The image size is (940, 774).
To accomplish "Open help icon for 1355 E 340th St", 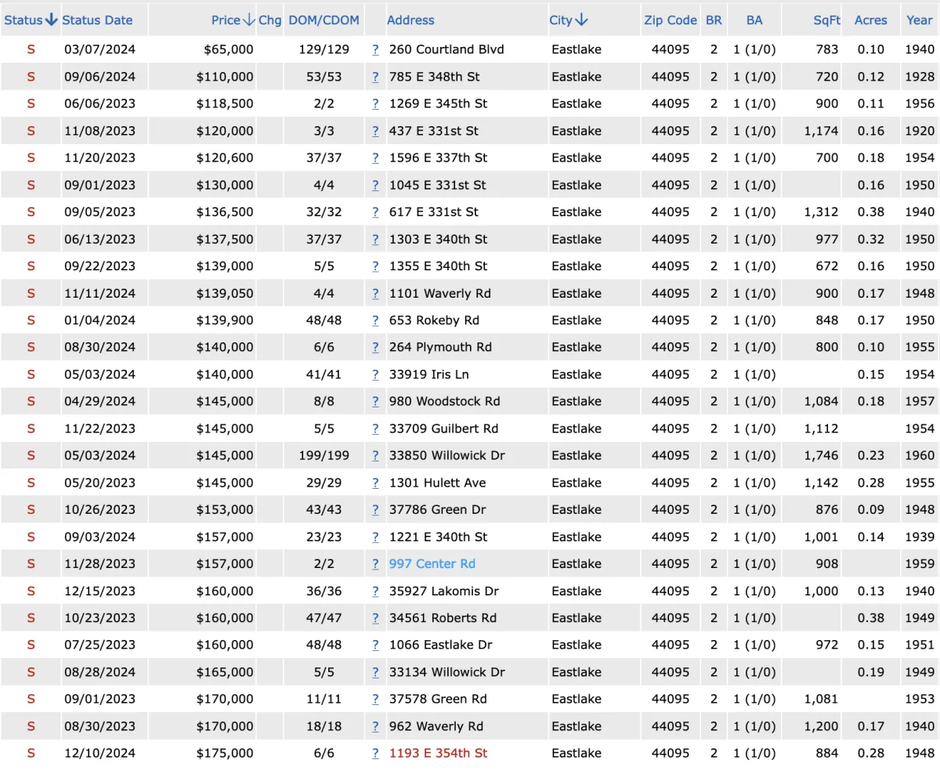I will coord(375,266).
